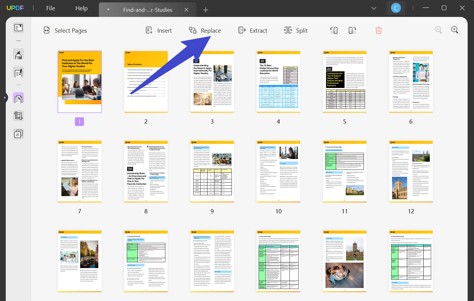Select the page 5 thumbnail
This screenshot has width=474, height=301.
344,82
